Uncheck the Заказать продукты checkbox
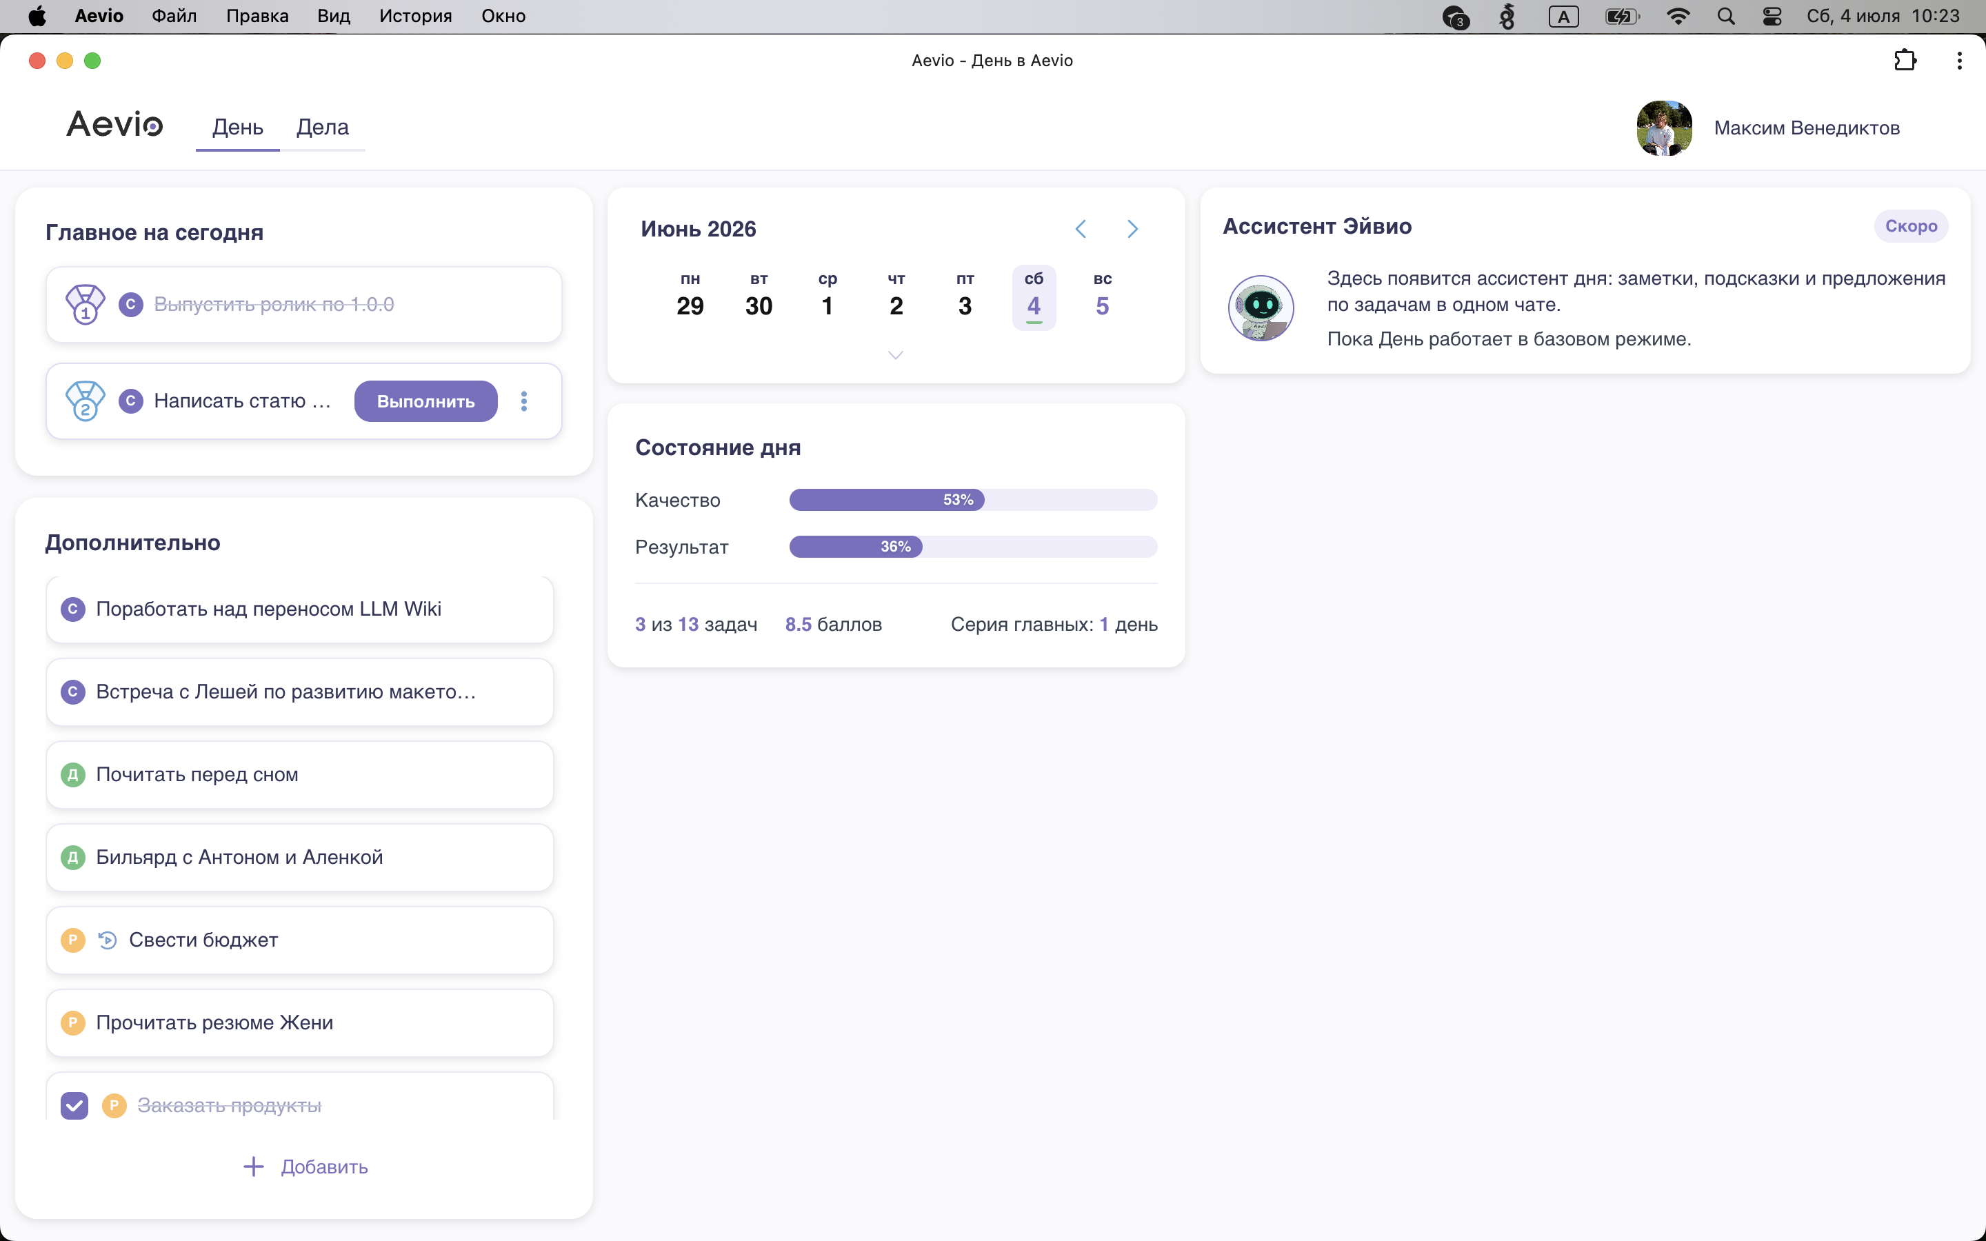This screenshot has height=1241, width=1986. pos(74,1104)
